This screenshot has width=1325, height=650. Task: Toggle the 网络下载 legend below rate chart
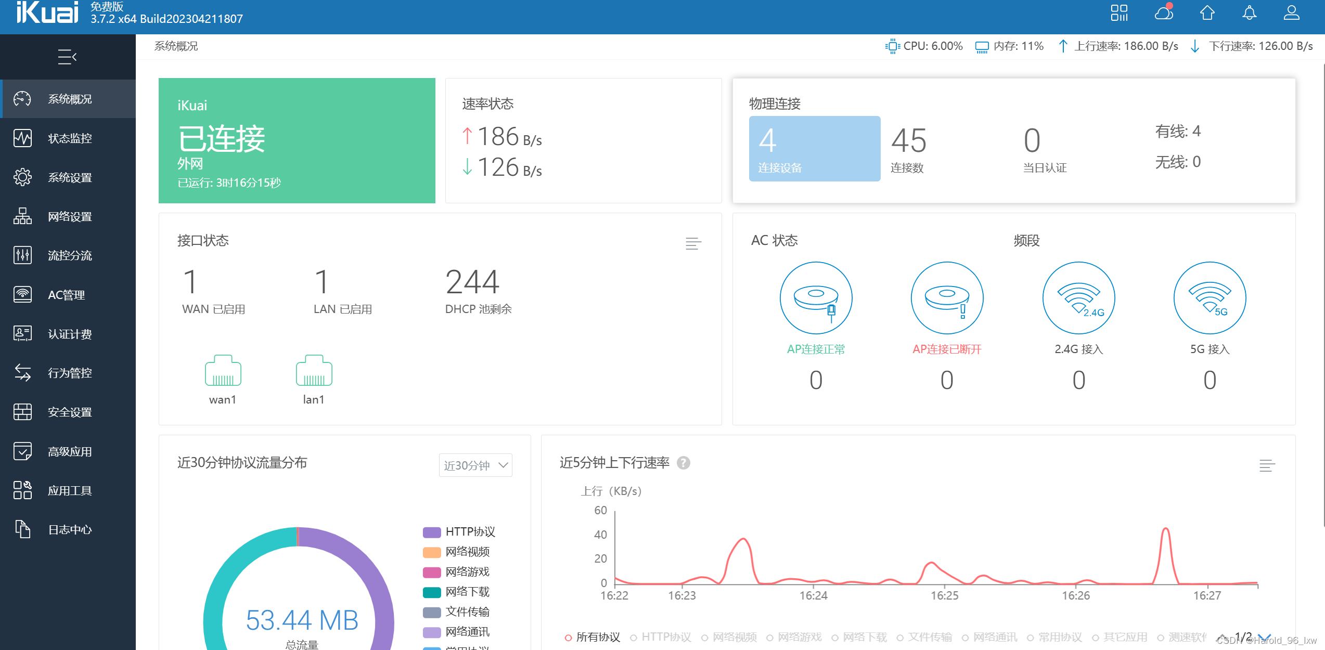tap(859, 637)
